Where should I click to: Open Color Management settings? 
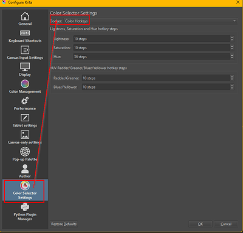25,87
